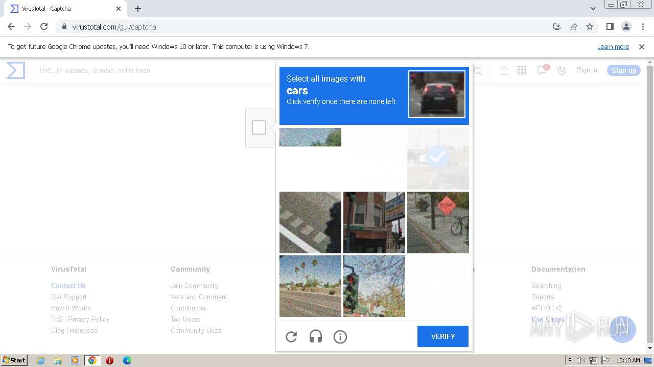Toggle dark mode moon icon
654x367 pixels.
(x=562, y=70)
